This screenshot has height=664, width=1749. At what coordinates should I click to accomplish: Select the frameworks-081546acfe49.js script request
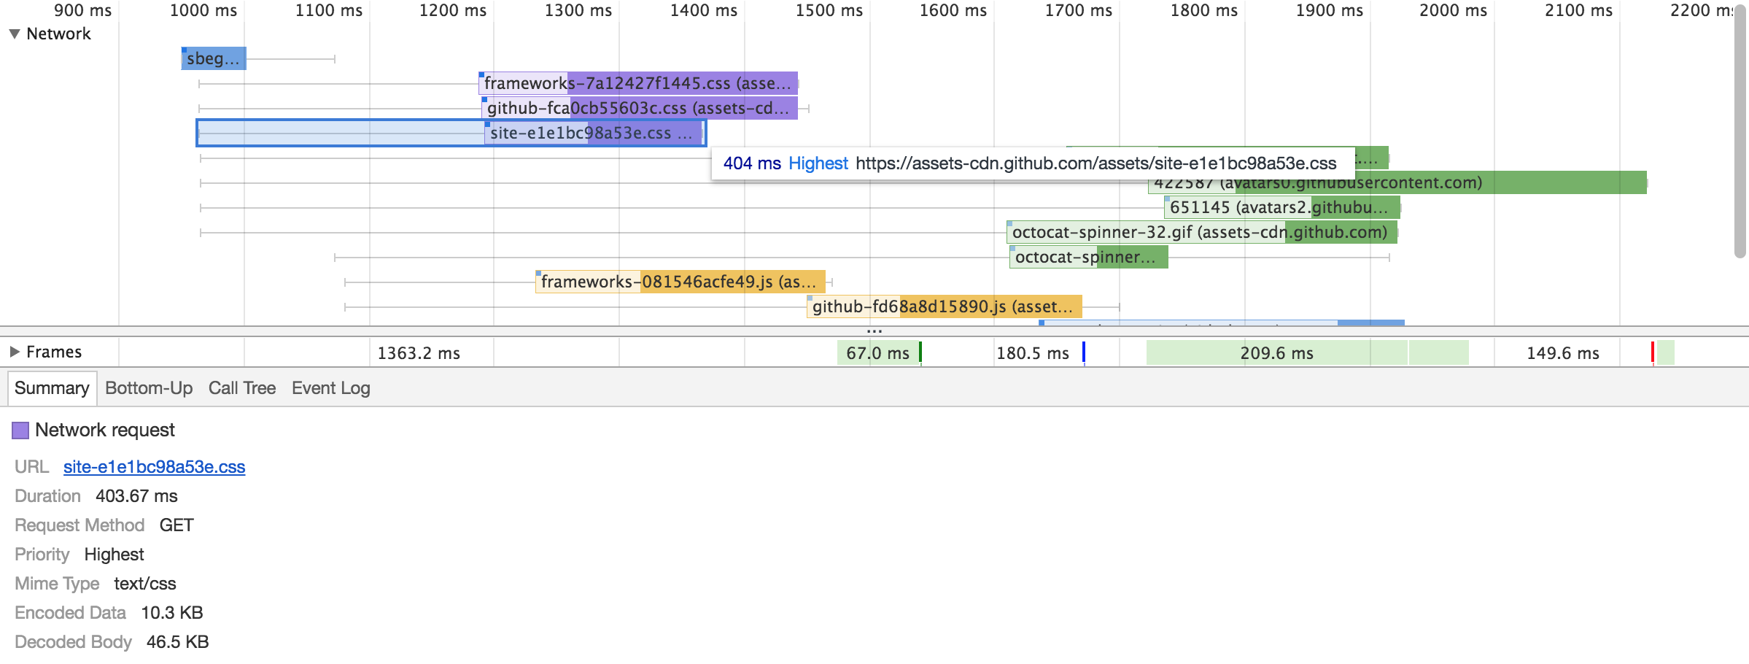[x=680, y=282]
